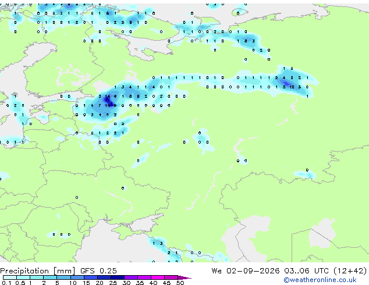Screen dimensions: 369x285
Task: Click the GFS 0.25 model label
Action: (x=98, y=271)
